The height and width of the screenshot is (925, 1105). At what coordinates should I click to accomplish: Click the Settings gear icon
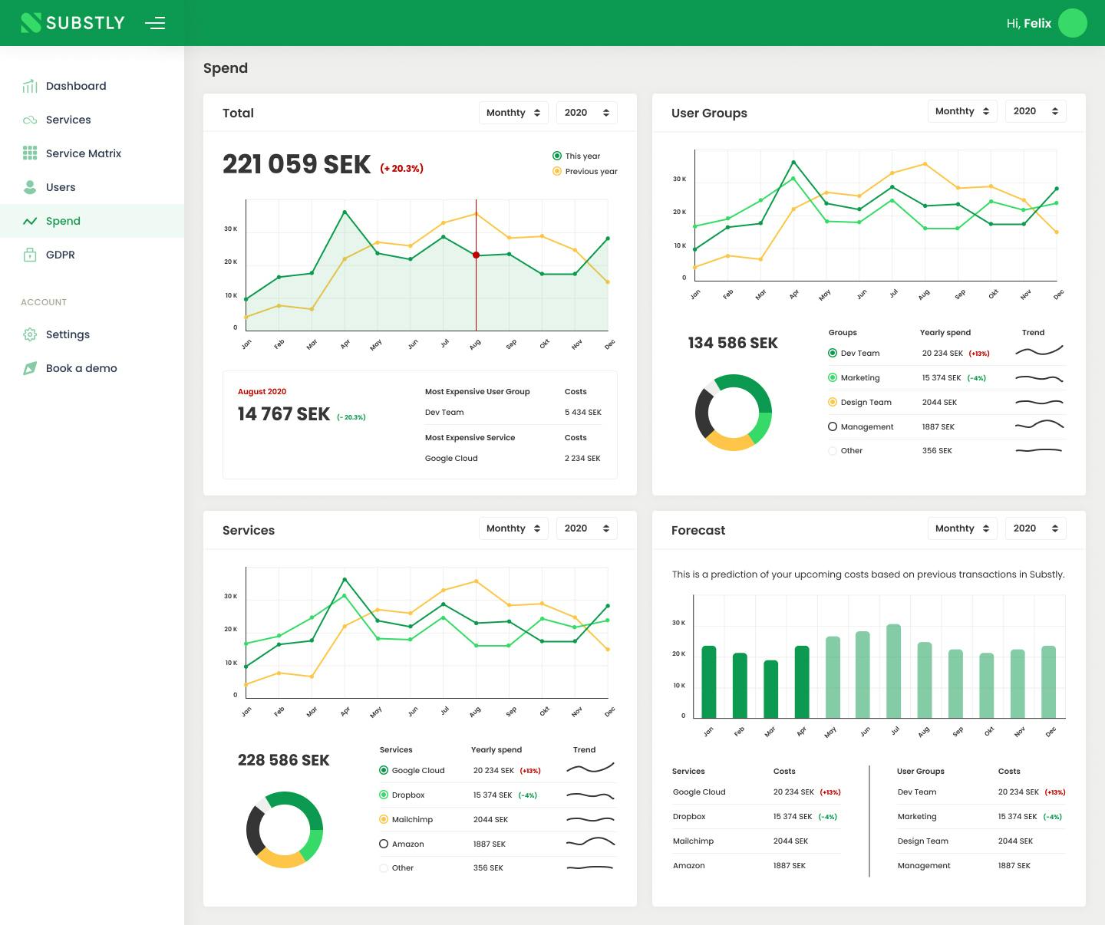30,334
